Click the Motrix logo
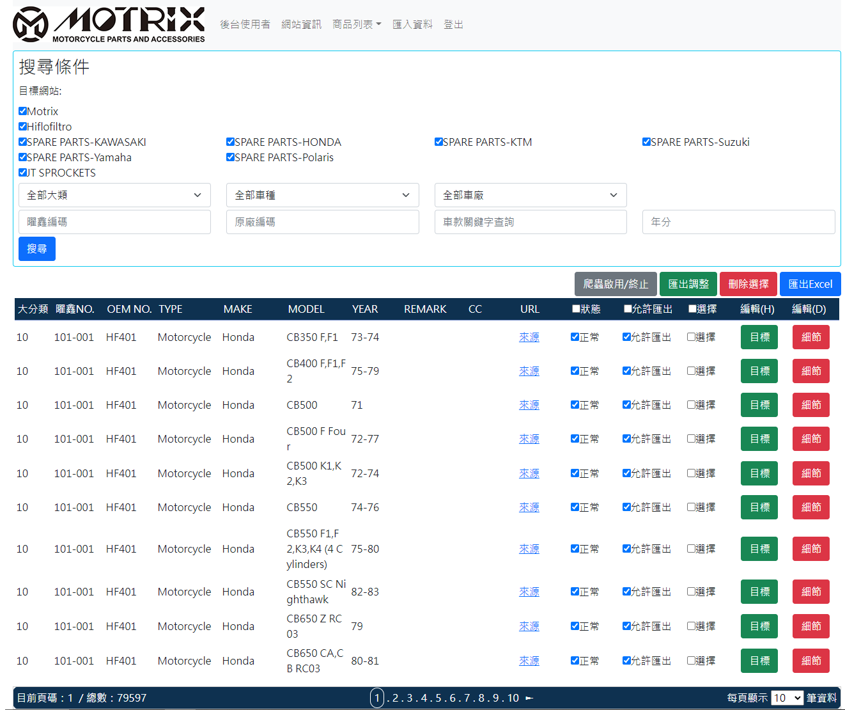Image resolution: width=845 pixels, height=710 pixels. (109, 24)
